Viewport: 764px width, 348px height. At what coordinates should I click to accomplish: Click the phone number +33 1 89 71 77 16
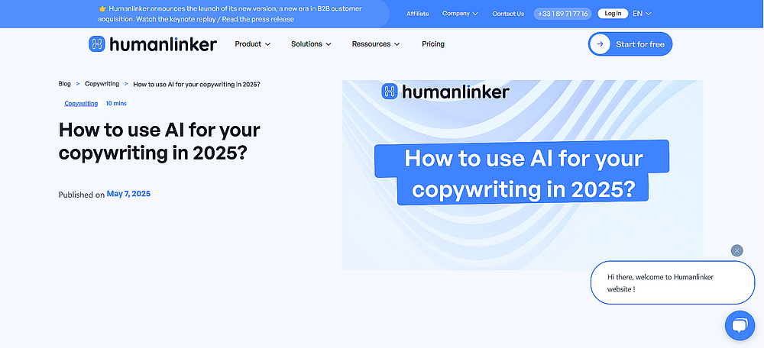coord(563,14)
